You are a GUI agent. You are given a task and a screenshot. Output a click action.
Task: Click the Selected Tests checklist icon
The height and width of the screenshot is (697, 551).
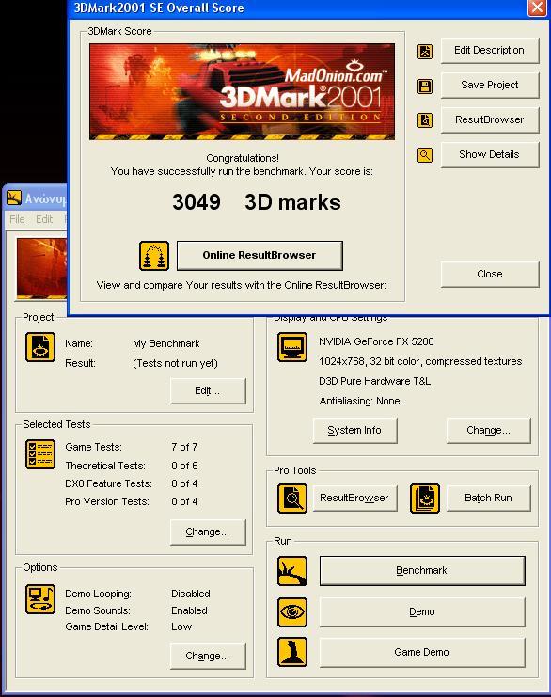[40, 454]
